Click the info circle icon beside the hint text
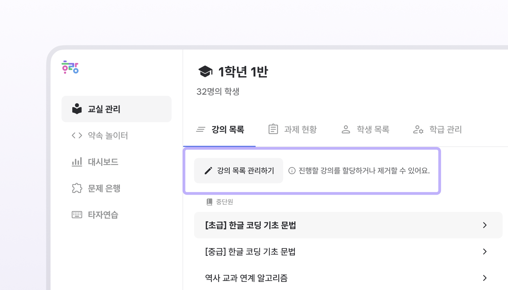 (292, 171)
